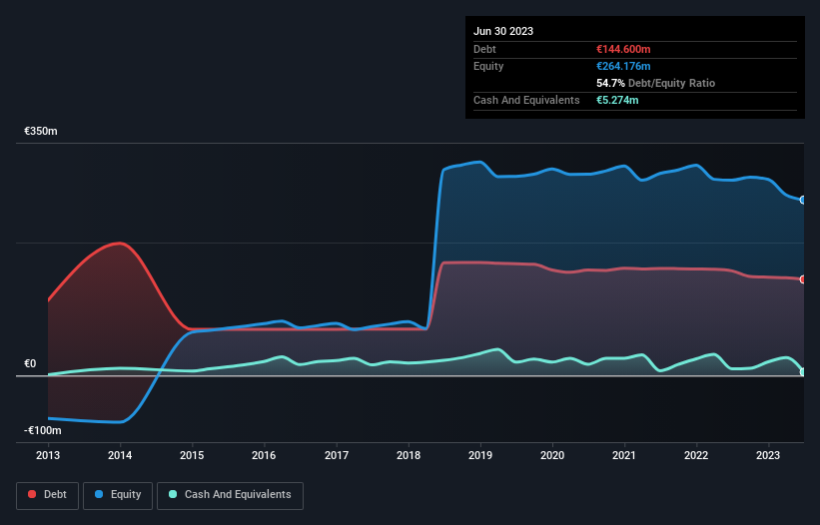Click the 2018 x-axis label
This screenshot has width=820, height=525.
click(x=409, y=455)
